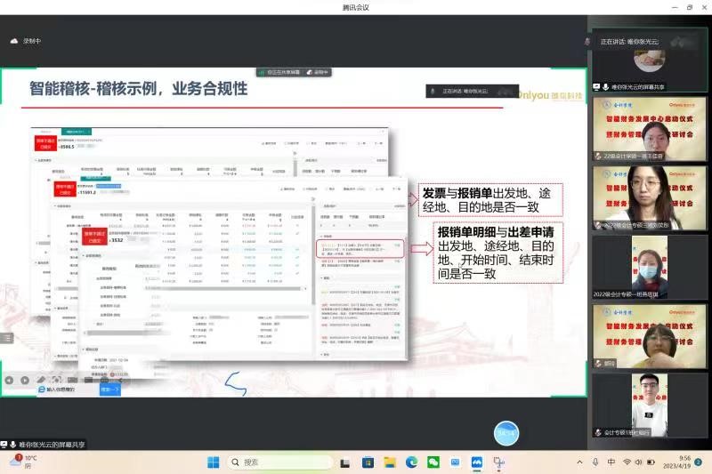Viewport: 712px width, 474px height.
Task: Go to previous slide in presentation
Action: [10, 380]
